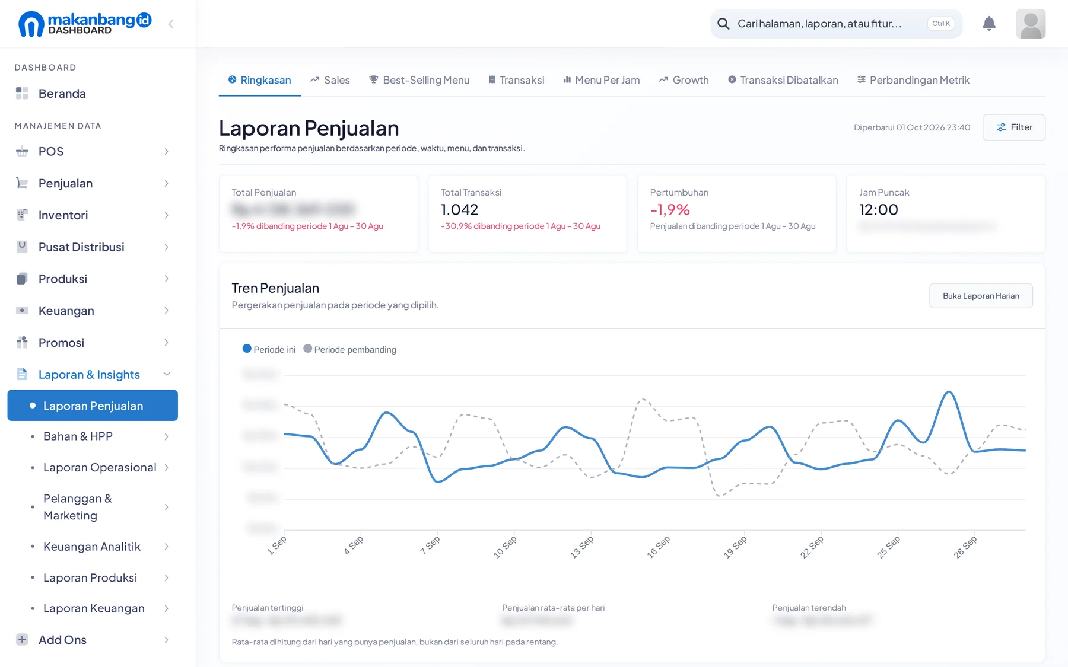Expand the Laporan Operasional submenu chevron

pyautogui.click(x=167, y=468)
